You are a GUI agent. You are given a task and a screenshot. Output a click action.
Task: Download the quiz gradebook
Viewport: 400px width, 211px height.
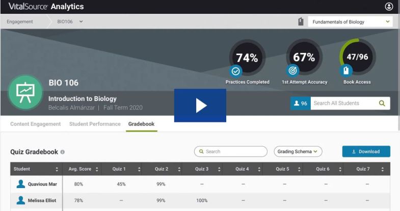pos(366,151)
